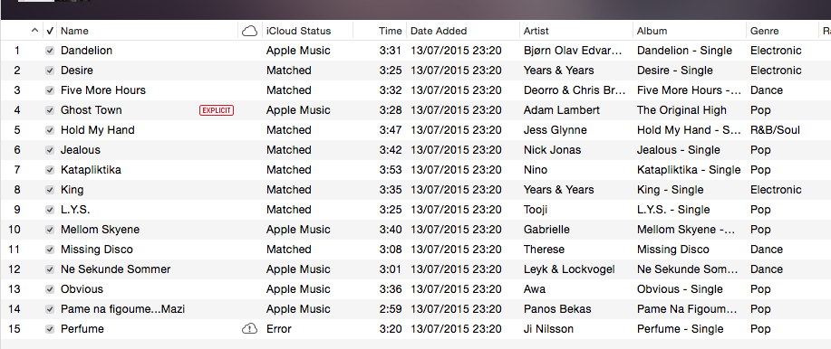Select King by Years & Years

(x=415, y=190)
